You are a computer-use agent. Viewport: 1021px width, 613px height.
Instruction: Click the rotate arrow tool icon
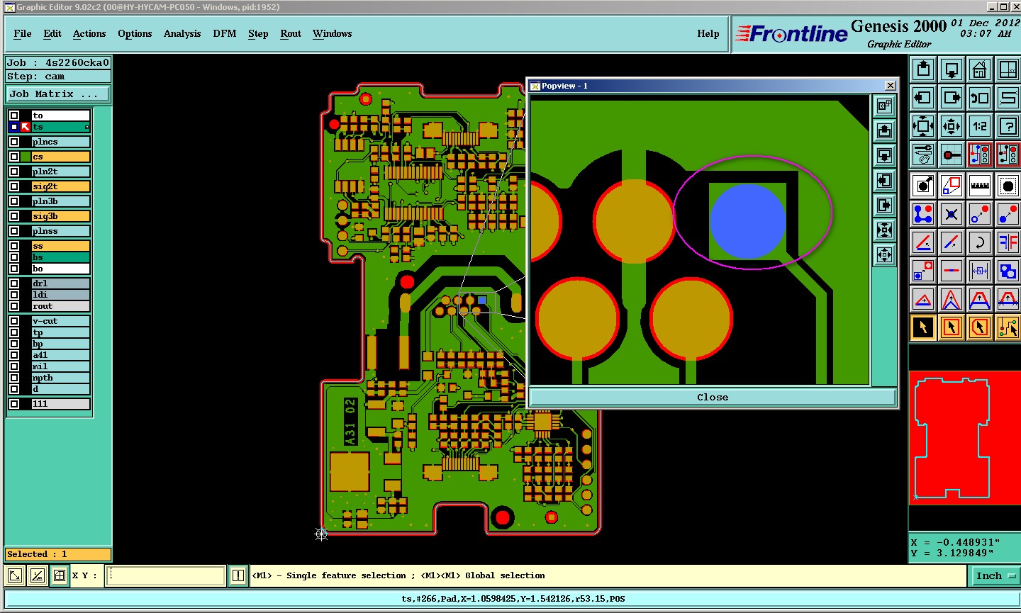980,242
